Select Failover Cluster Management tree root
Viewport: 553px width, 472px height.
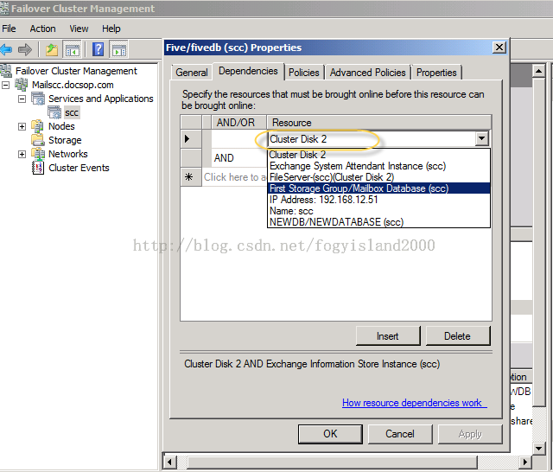(x=76, y=71)
